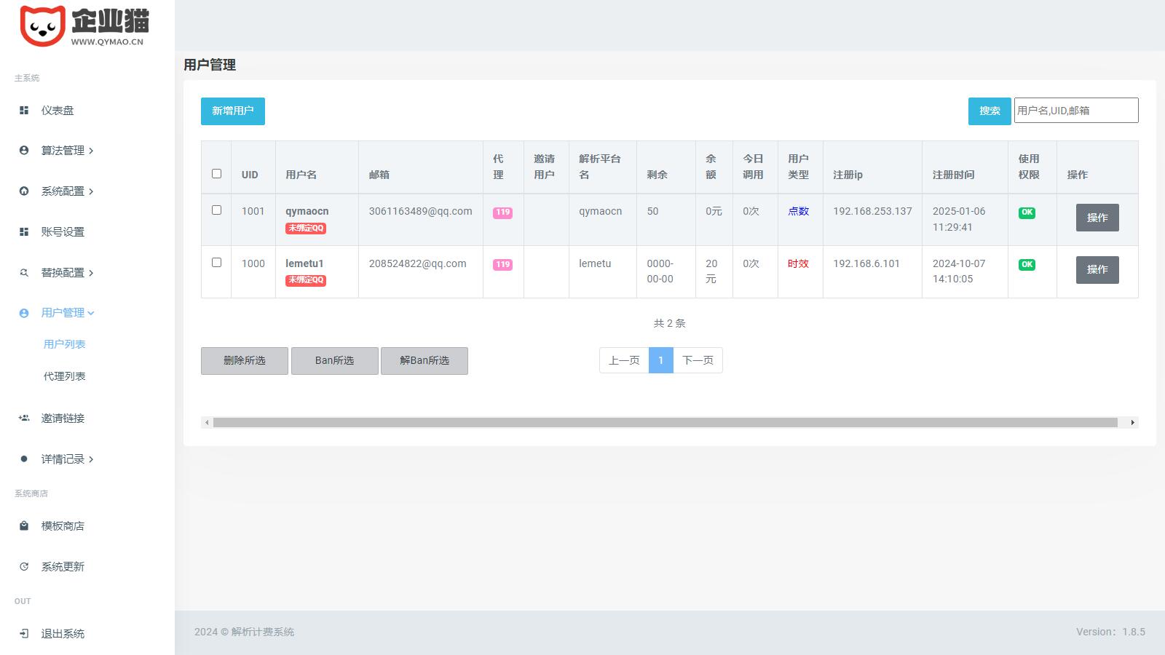Image resolution: width=1165 pixels, height=655 pixels.
Task: Toggle the select-all checkbox in table header
Action: click(x=216, y=174)
